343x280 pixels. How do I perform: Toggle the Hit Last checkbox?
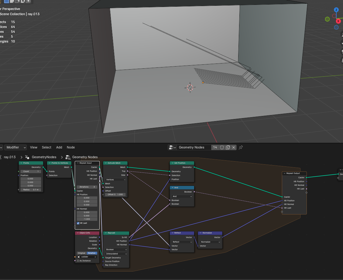pos(78,223)
